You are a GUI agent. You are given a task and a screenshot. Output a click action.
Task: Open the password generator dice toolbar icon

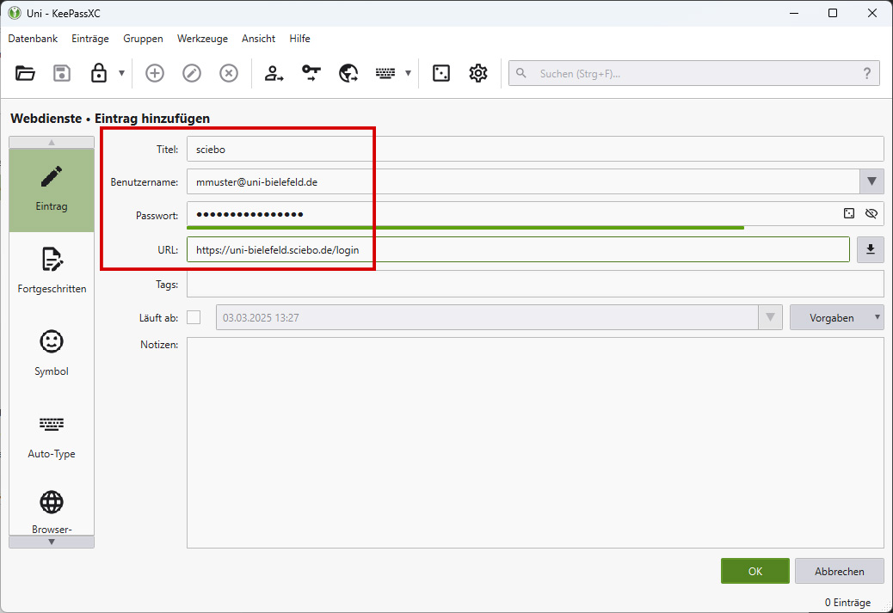point(441,73)
